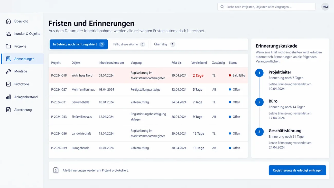The width and height of the screenshot is (334, 188).
Task: Click step 2 circle for Büro
Action: (x=259, y=102)
